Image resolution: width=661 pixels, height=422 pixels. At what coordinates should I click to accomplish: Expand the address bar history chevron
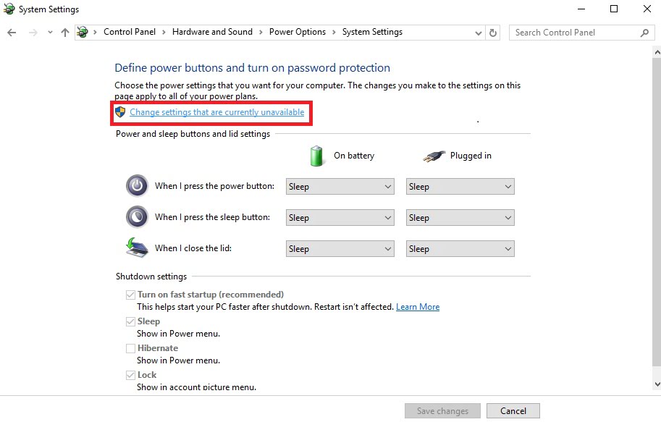(x=478, y=32)
